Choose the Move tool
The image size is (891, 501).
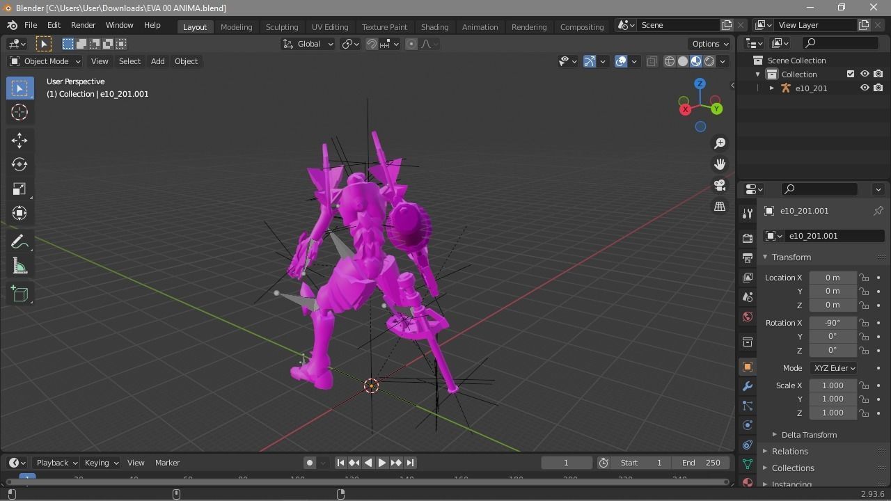pos(19,141)
